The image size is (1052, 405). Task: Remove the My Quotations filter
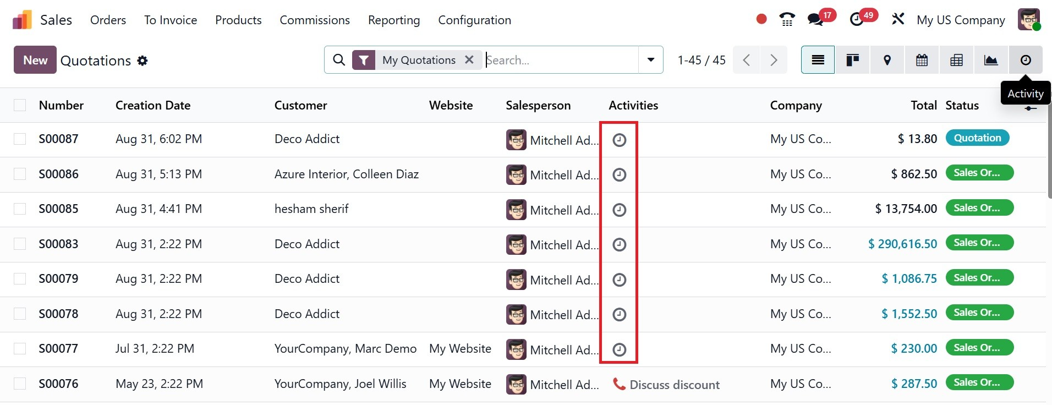coord(469,59)
